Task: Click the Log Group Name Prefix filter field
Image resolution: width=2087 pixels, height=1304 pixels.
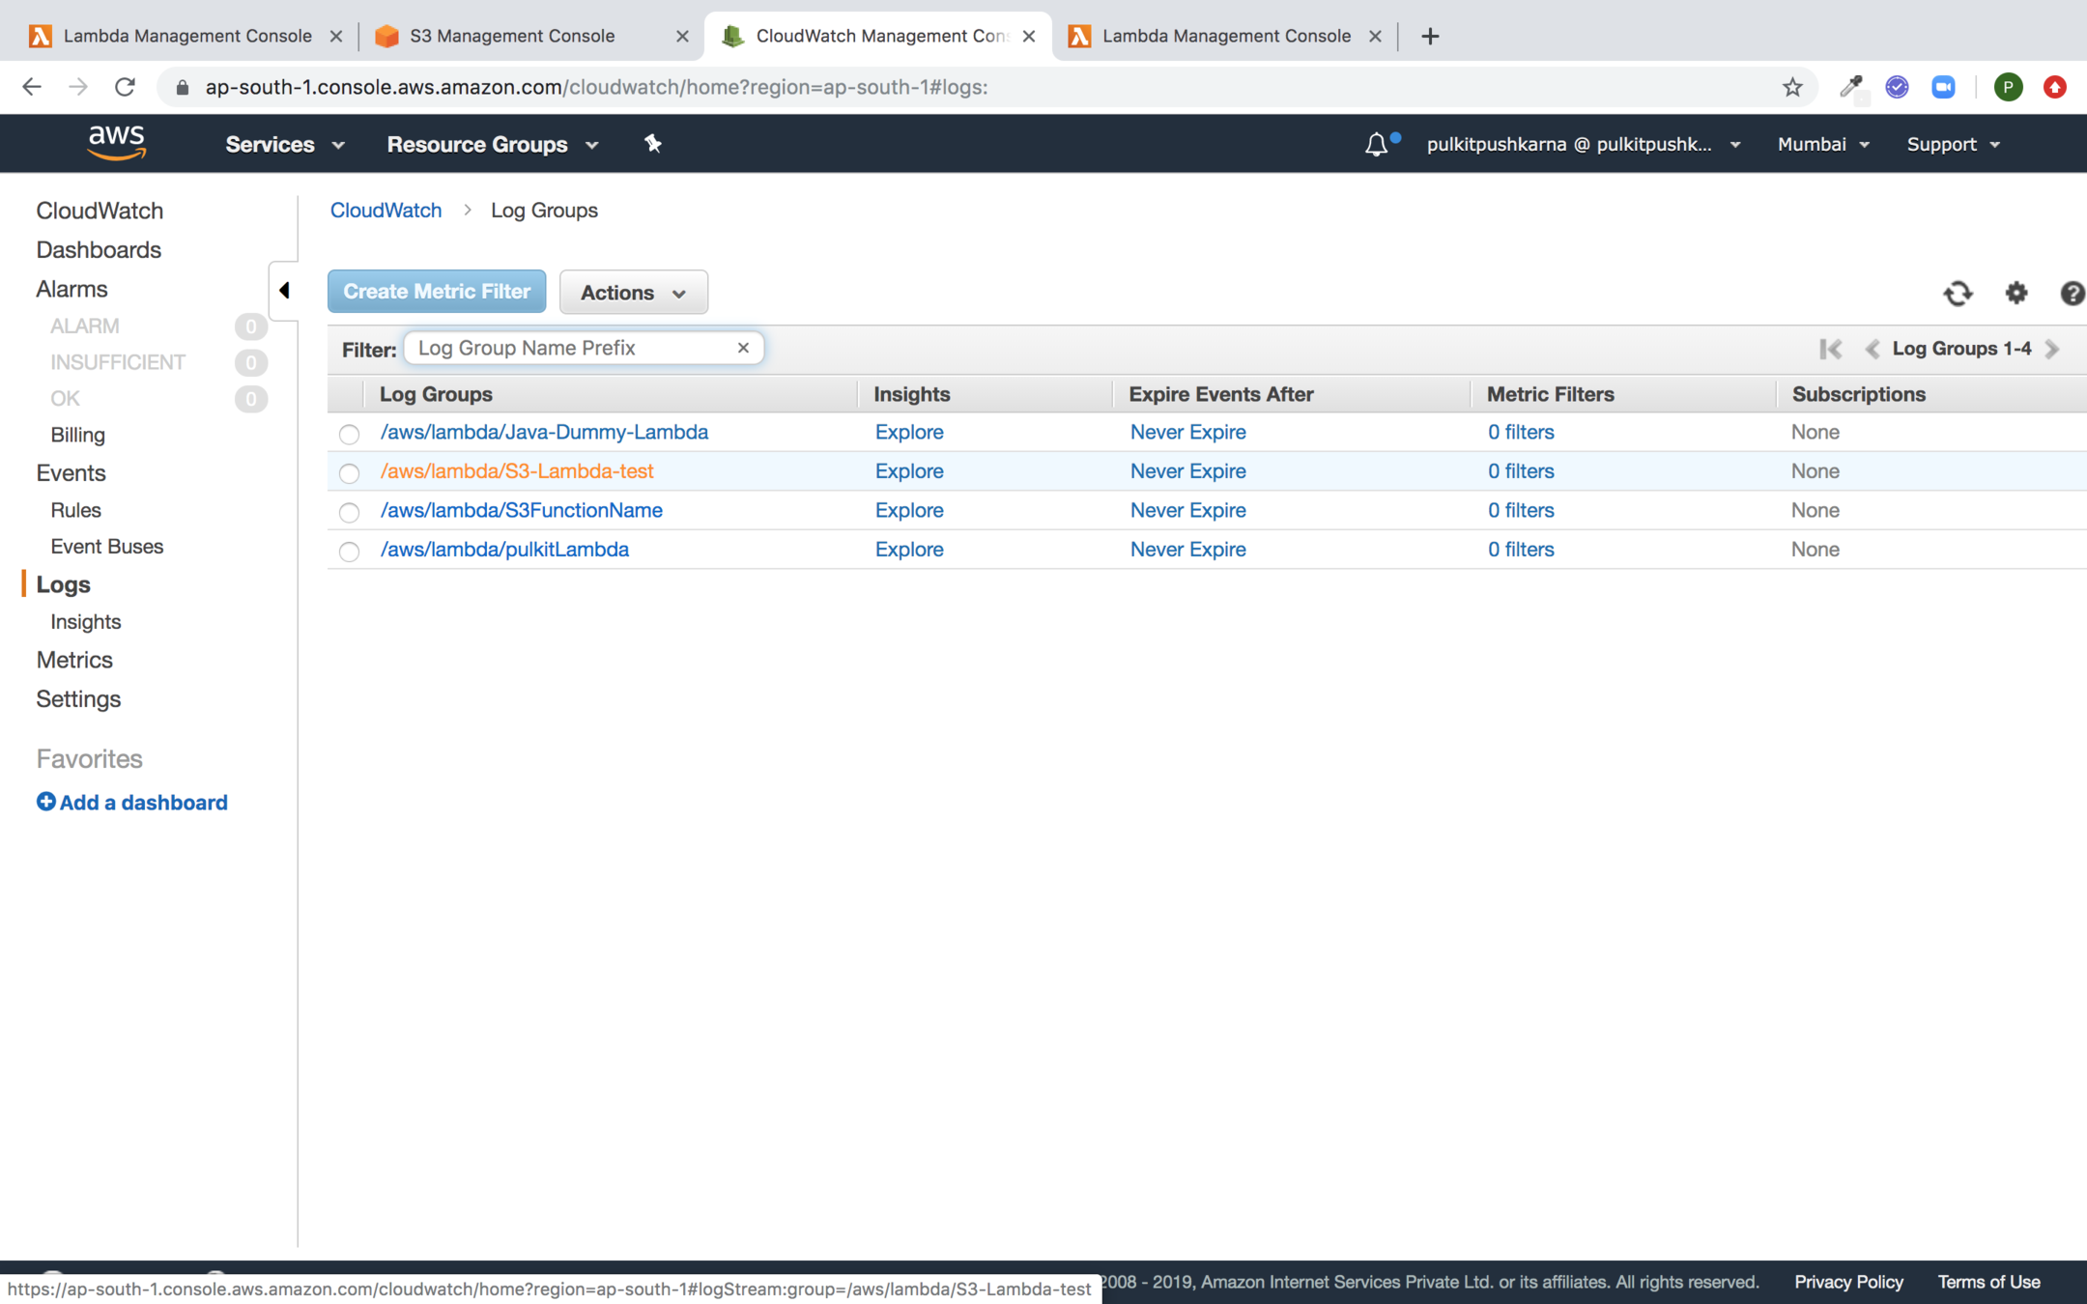Action: [x=570, y=348]
